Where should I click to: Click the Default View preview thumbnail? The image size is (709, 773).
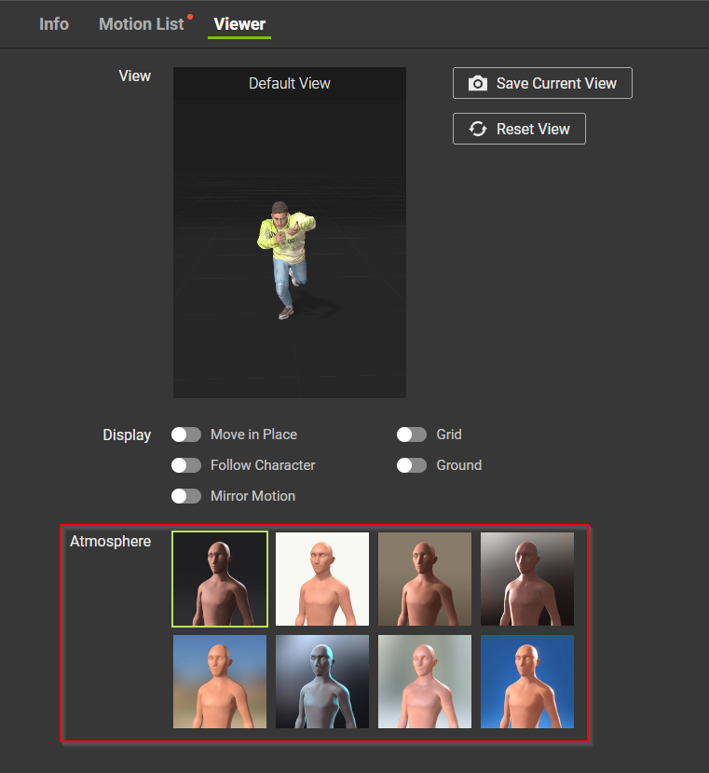pyautogui.click(x=290, y=233)
